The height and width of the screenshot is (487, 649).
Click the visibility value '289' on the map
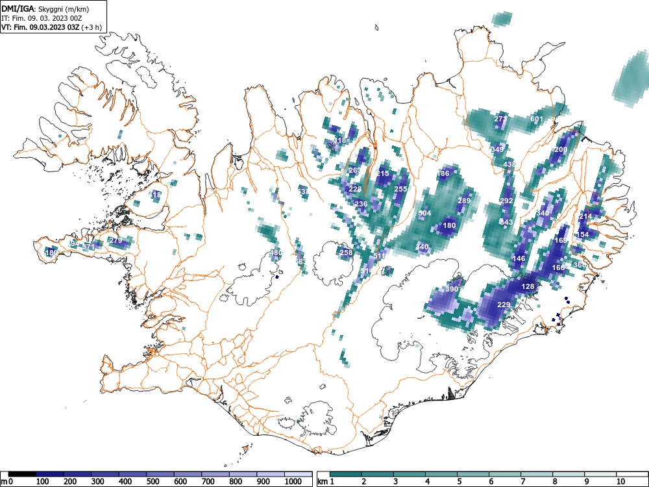tap(465, 201)
